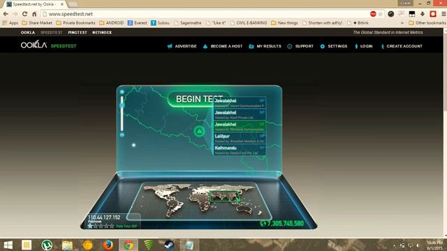The width and height of the screenshot is (447, 251).
Task: Choose the Kathmandu server
Action: 240,150
